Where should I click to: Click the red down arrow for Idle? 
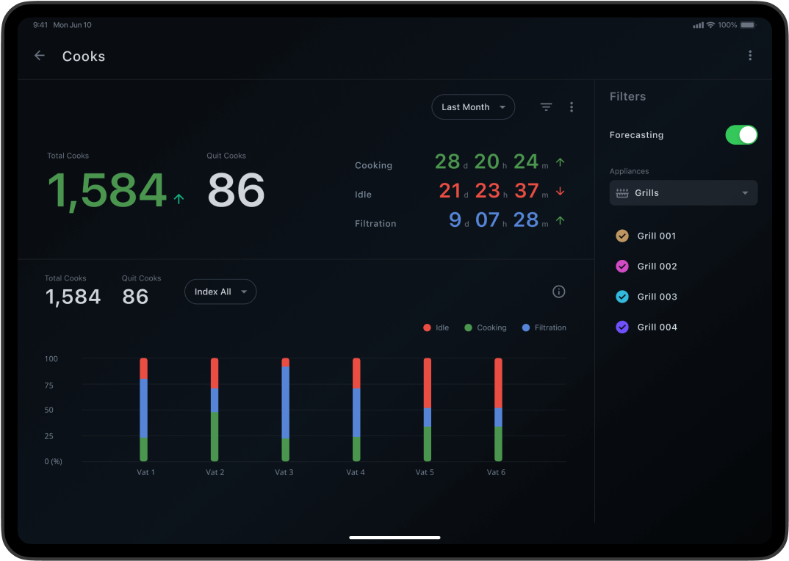560,192
